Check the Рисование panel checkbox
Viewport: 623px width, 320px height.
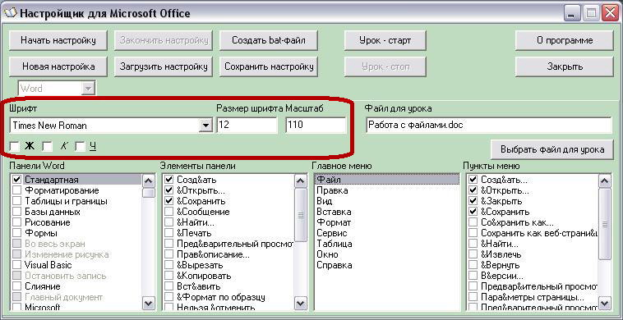point(16,222)
